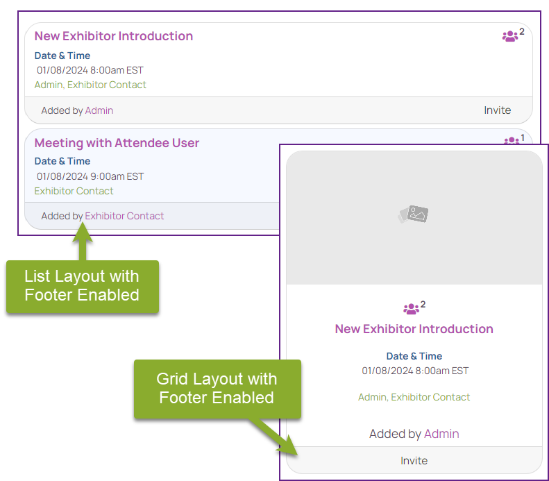Click Invite button in grid card footer
The width and height of the screenshot is (549, 481).
pos(414,461)
